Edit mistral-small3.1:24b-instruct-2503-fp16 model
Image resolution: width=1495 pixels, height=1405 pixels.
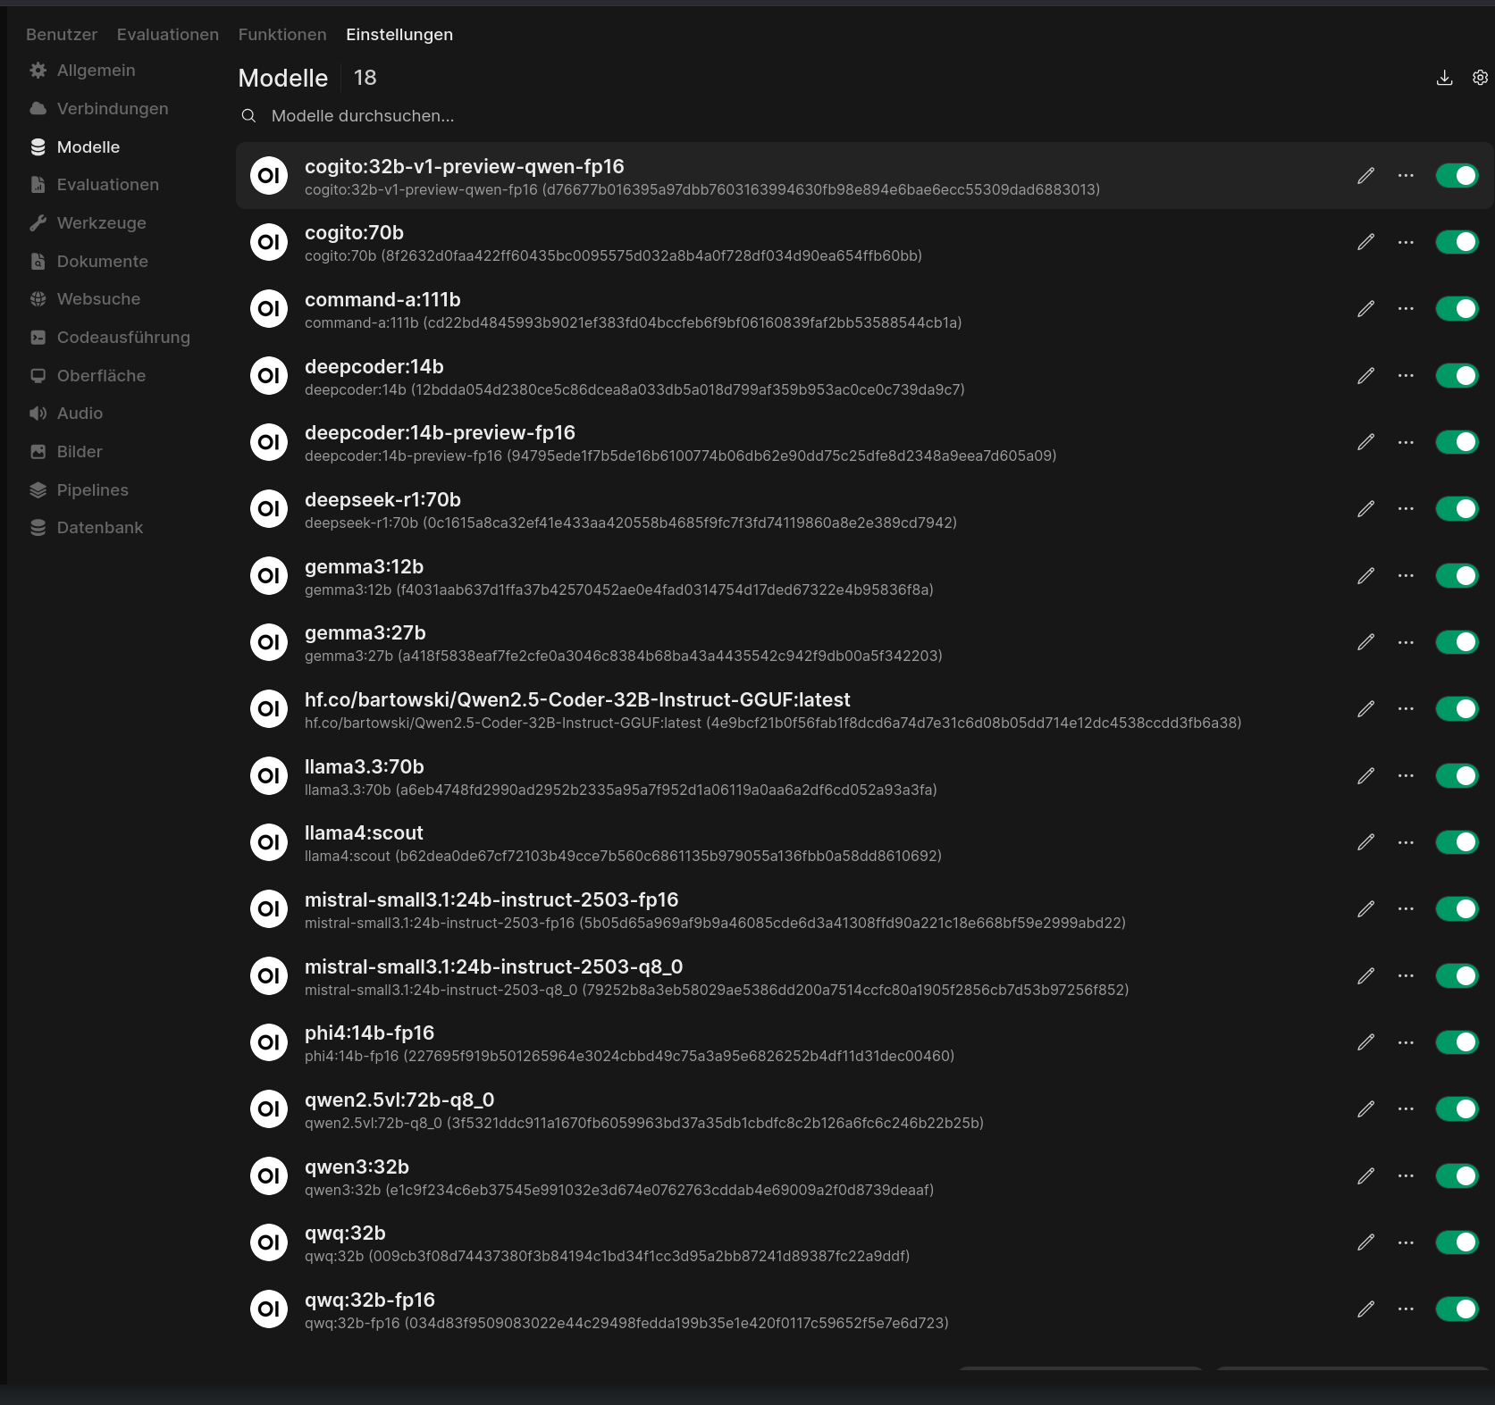[x=1365, y=909]
